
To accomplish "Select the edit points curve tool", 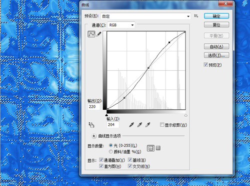I will tap(91, 34).
